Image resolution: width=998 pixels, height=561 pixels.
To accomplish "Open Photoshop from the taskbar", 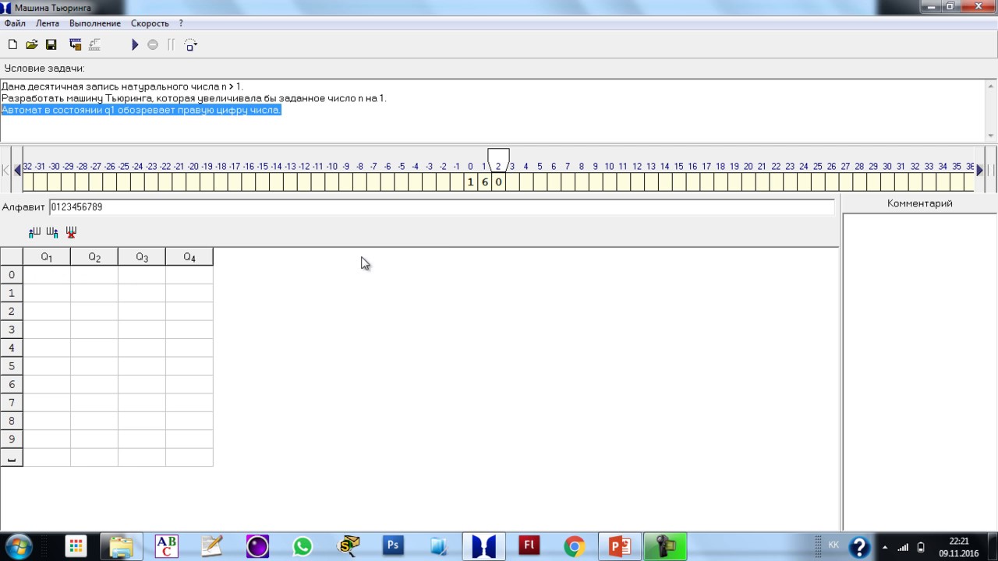I will (x=393, y=546).
